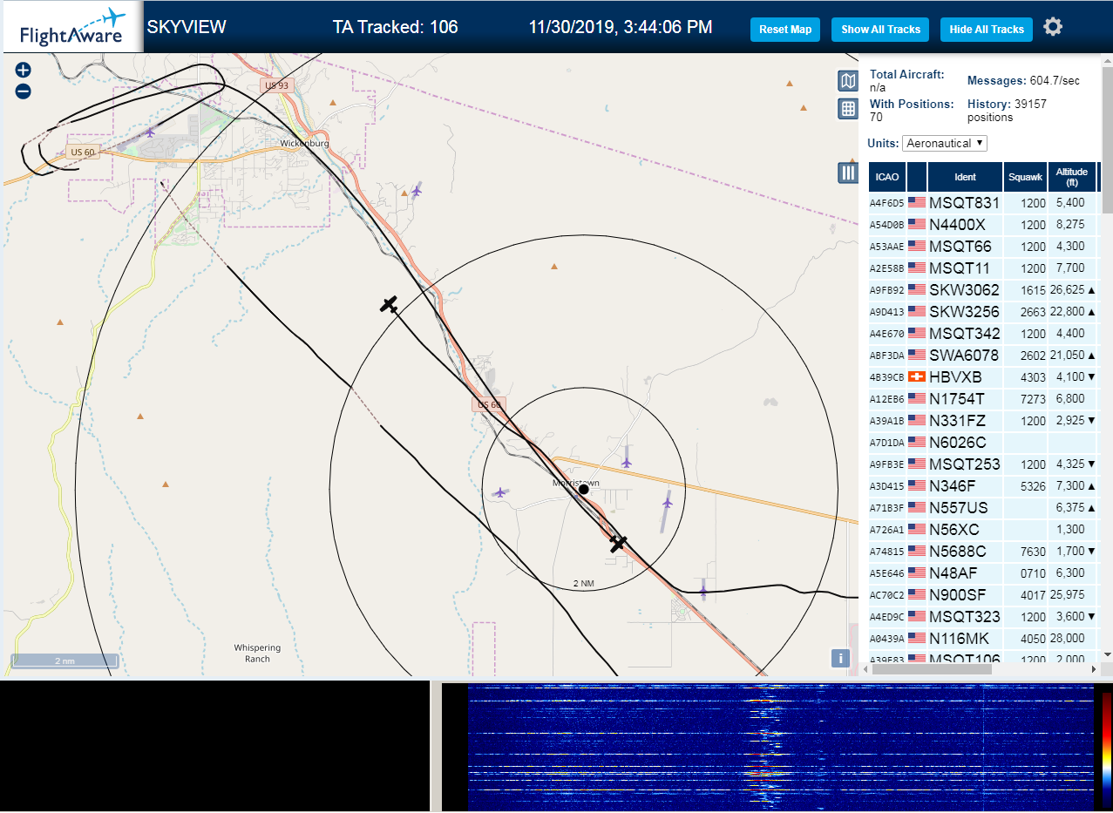Select the MSQT253 aircraft row

click(x=984, y=464)
